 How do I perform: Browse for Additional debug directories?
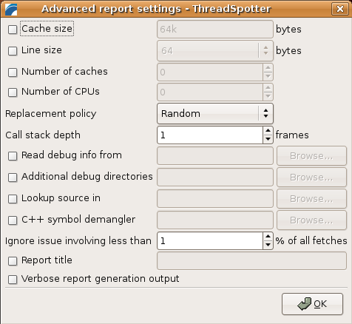click(x=311, y=178)
